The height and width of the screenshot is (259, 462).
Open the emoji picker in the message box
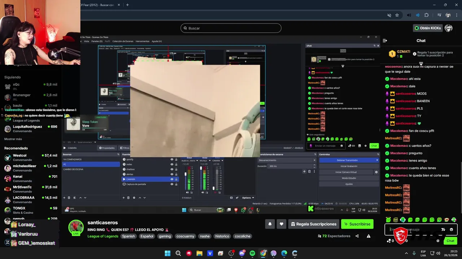pos(451,230)
